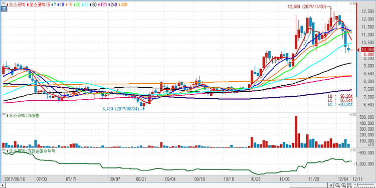Click the 오스코텍:기관순매수누적 legend label
Screen dimensions: 376x188
(32, 151)
